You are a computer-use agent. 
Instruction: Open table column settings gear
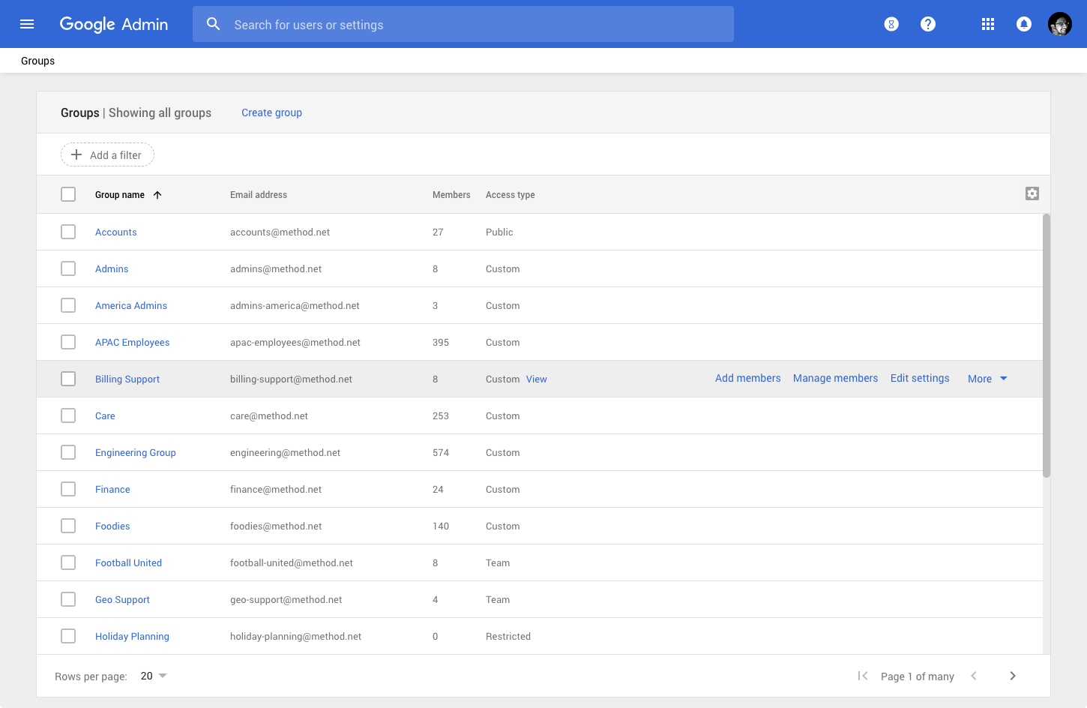tap(1032, 193)
